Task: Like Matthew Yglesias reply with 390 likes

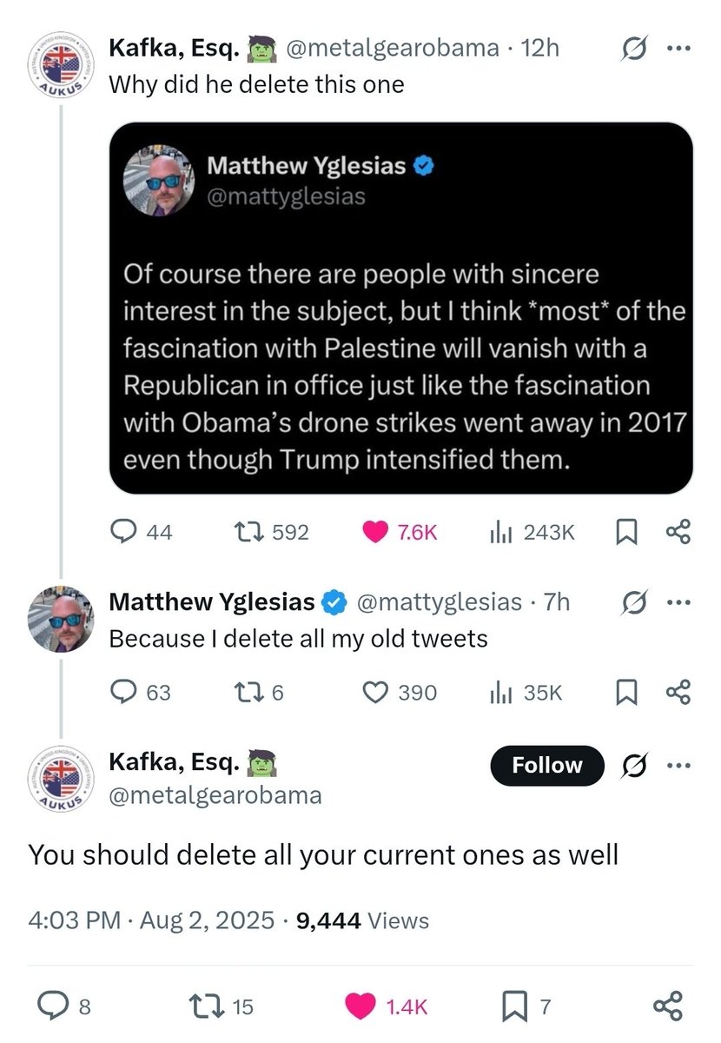Action: click(x=375, y=692)
